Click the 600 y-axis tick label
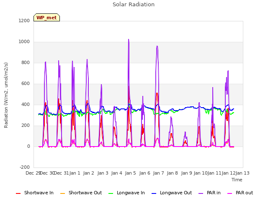268x201 pixels. click(26, 84)
